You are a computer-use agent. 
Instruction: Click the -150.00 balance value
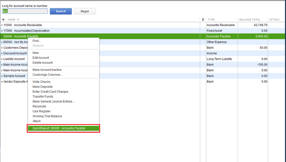pyautogui.click(x=262, y=65)
